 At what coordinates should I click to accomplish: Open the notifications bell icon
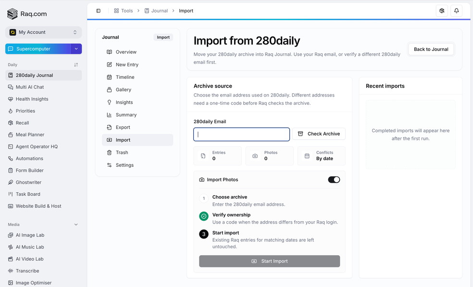point(456,11)
